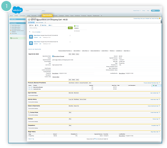This screenshot has height=148, width=167.
Task: Minimize the Chat widget with its corner arrow
Action: [x=161, y=86]
